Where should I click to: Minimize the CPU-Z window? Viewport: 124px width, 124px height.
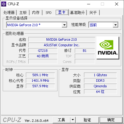[89, 4]
